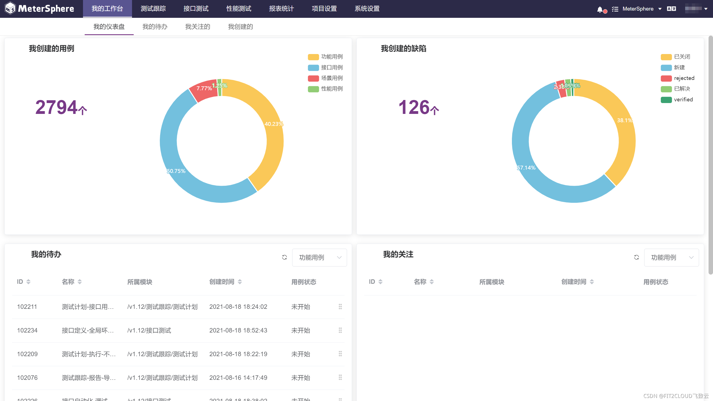Image resolution: width=713 pixels, height=401 pixels.
Task: Refresh the 我的待办 table
Action: click(284, 257)
